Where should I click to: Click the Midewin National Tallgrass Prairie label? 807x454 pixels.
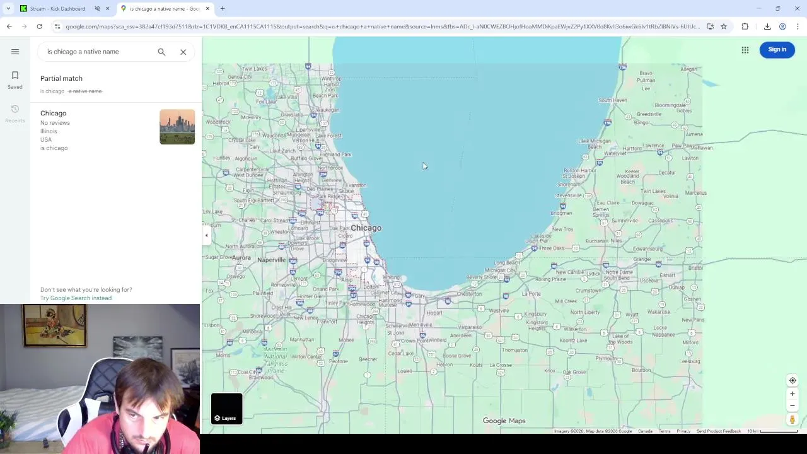point(276,359)
